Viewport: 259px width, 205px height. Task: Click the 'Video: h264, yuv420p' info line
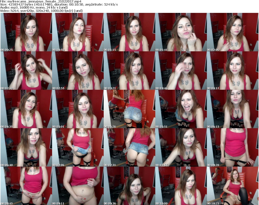point(41,11)
